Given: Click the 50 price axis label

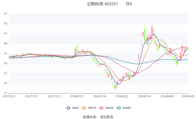Looking at the screenshot, I should coord(5,24).
